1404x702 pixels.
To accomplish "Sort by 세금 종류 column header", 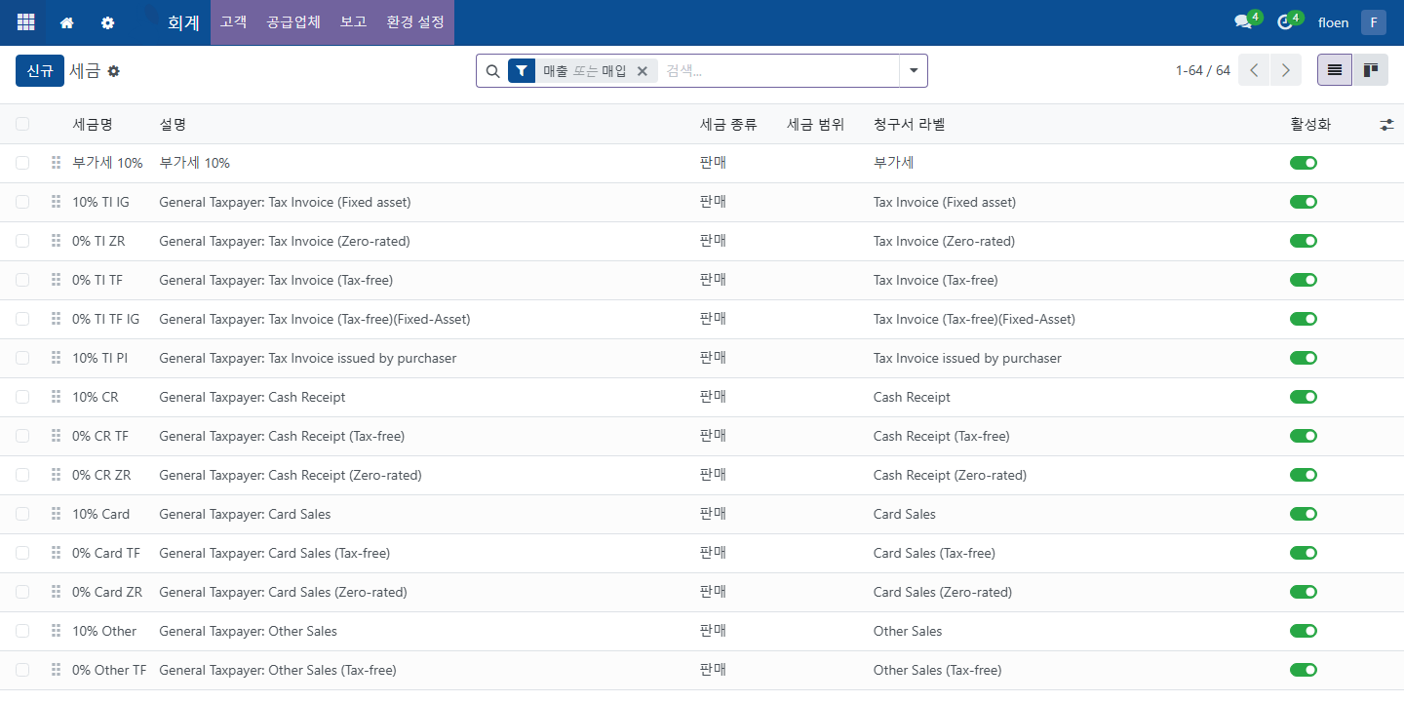I will [728, 125].
